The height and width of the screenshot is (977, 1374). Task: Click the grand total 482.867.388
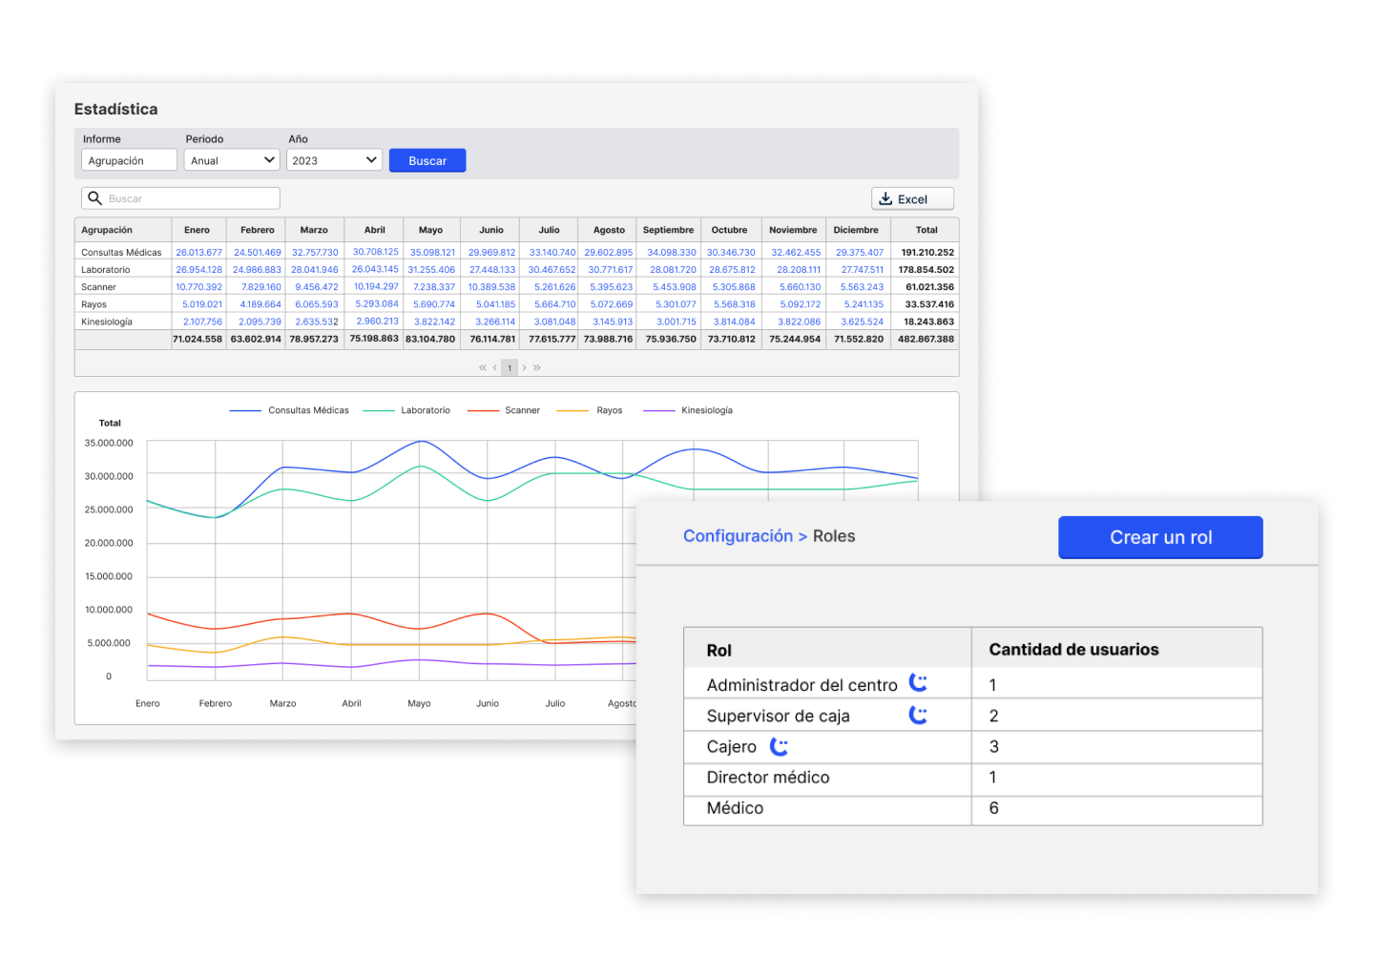(926, 339)
